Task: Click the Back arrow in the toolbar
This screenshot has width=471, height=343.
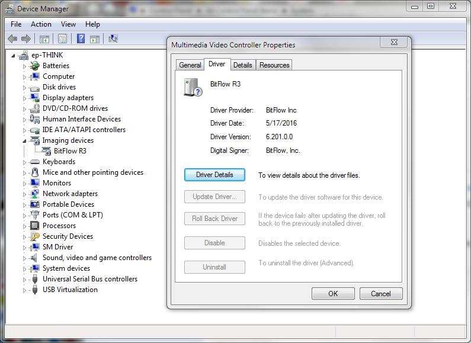Action: [x=12, y=39]
